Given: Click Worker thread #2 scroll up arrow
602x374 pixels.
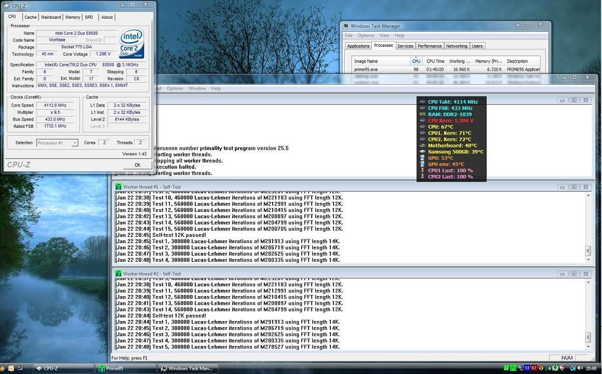Looking at the screenshot, I should (x=588, y=282).
